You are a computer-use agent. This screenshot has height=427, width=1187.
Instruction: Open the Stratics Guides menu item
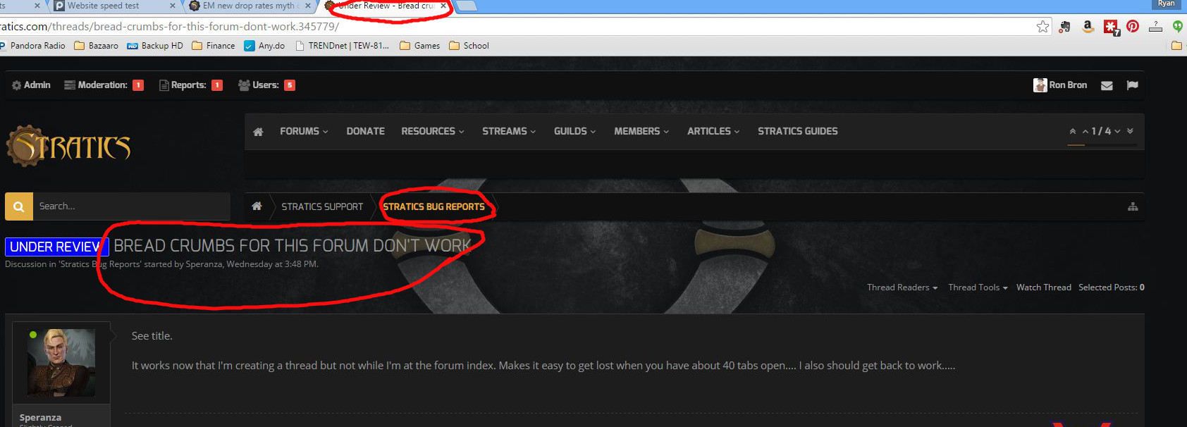tap(798, 132)
